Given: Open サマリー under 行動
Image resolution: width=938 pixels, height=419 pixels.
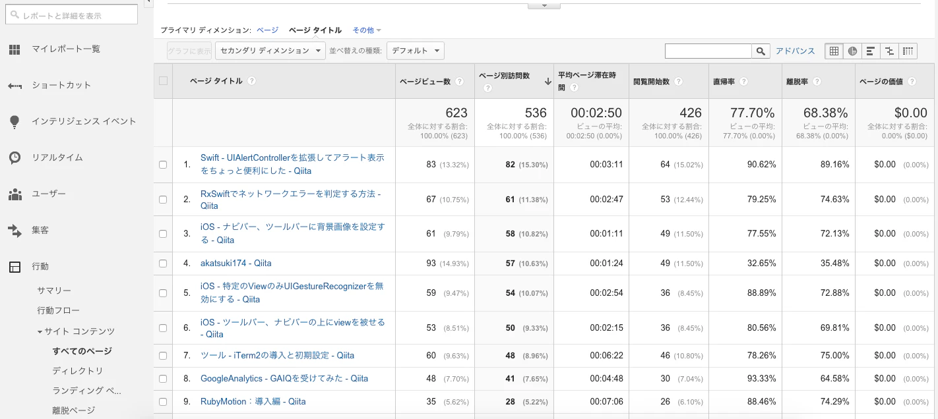Looking at the screenshot, I should pyautogui.click(x=54, y=291).
